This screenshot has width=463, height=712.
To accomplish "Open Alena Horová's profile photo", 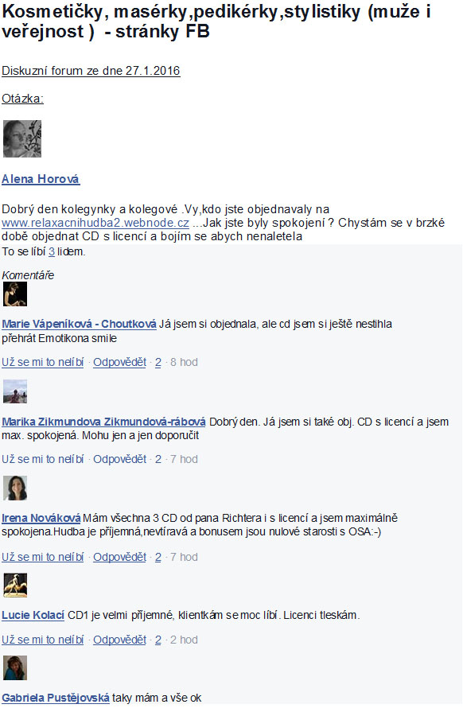I will [x=22, y=138].
